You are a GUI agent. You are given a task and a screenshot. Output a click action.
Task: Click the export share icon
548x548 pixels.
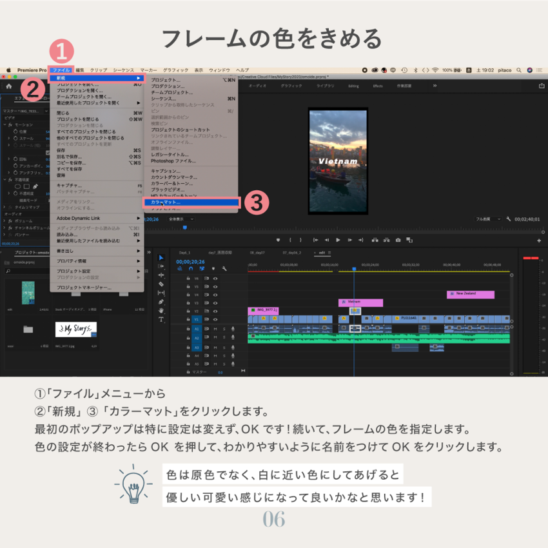(542, 86)
